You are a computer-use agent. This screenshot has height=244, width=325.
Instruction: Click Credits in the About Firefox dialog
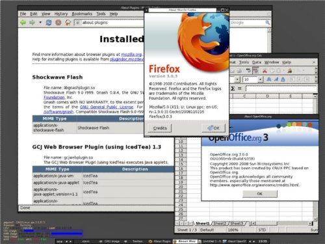tap(160, 128)
